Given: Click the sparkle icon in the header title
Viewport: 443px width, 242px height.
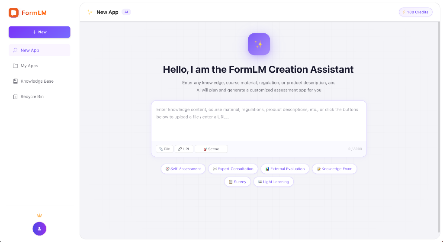Looking at the screenshot, I should click(x=90, y=12).
